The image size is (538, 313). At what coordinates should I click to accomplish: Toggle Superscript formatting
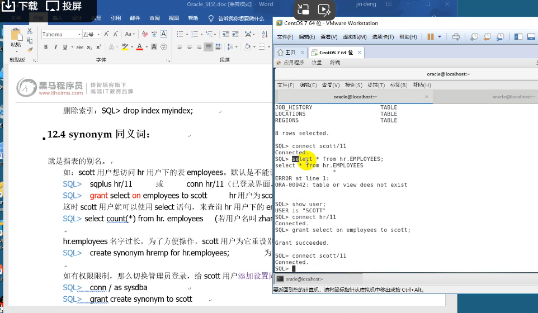click(98, 47)
